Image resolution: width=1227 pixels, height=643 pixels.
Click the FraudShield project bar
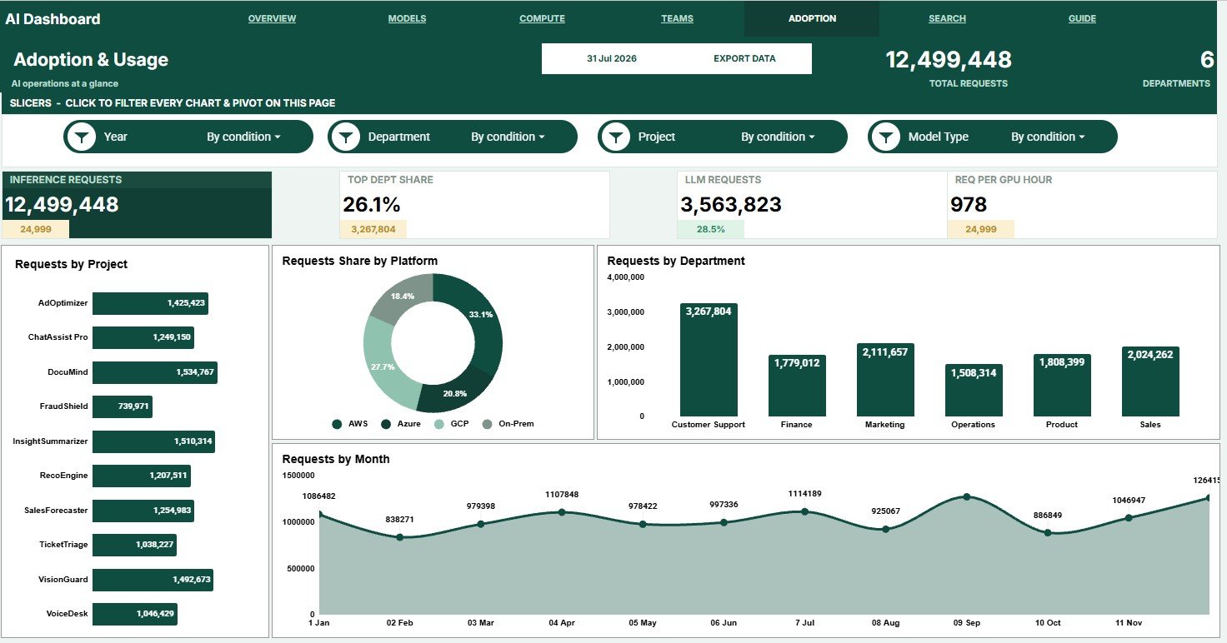click(123, 406)
